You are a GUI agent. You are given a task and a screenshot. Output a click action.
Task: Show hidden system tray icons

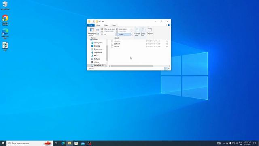(224, 143)
